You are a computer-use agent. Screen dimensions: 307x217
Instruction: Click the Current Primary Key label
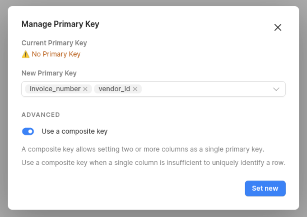coord(54,43)
